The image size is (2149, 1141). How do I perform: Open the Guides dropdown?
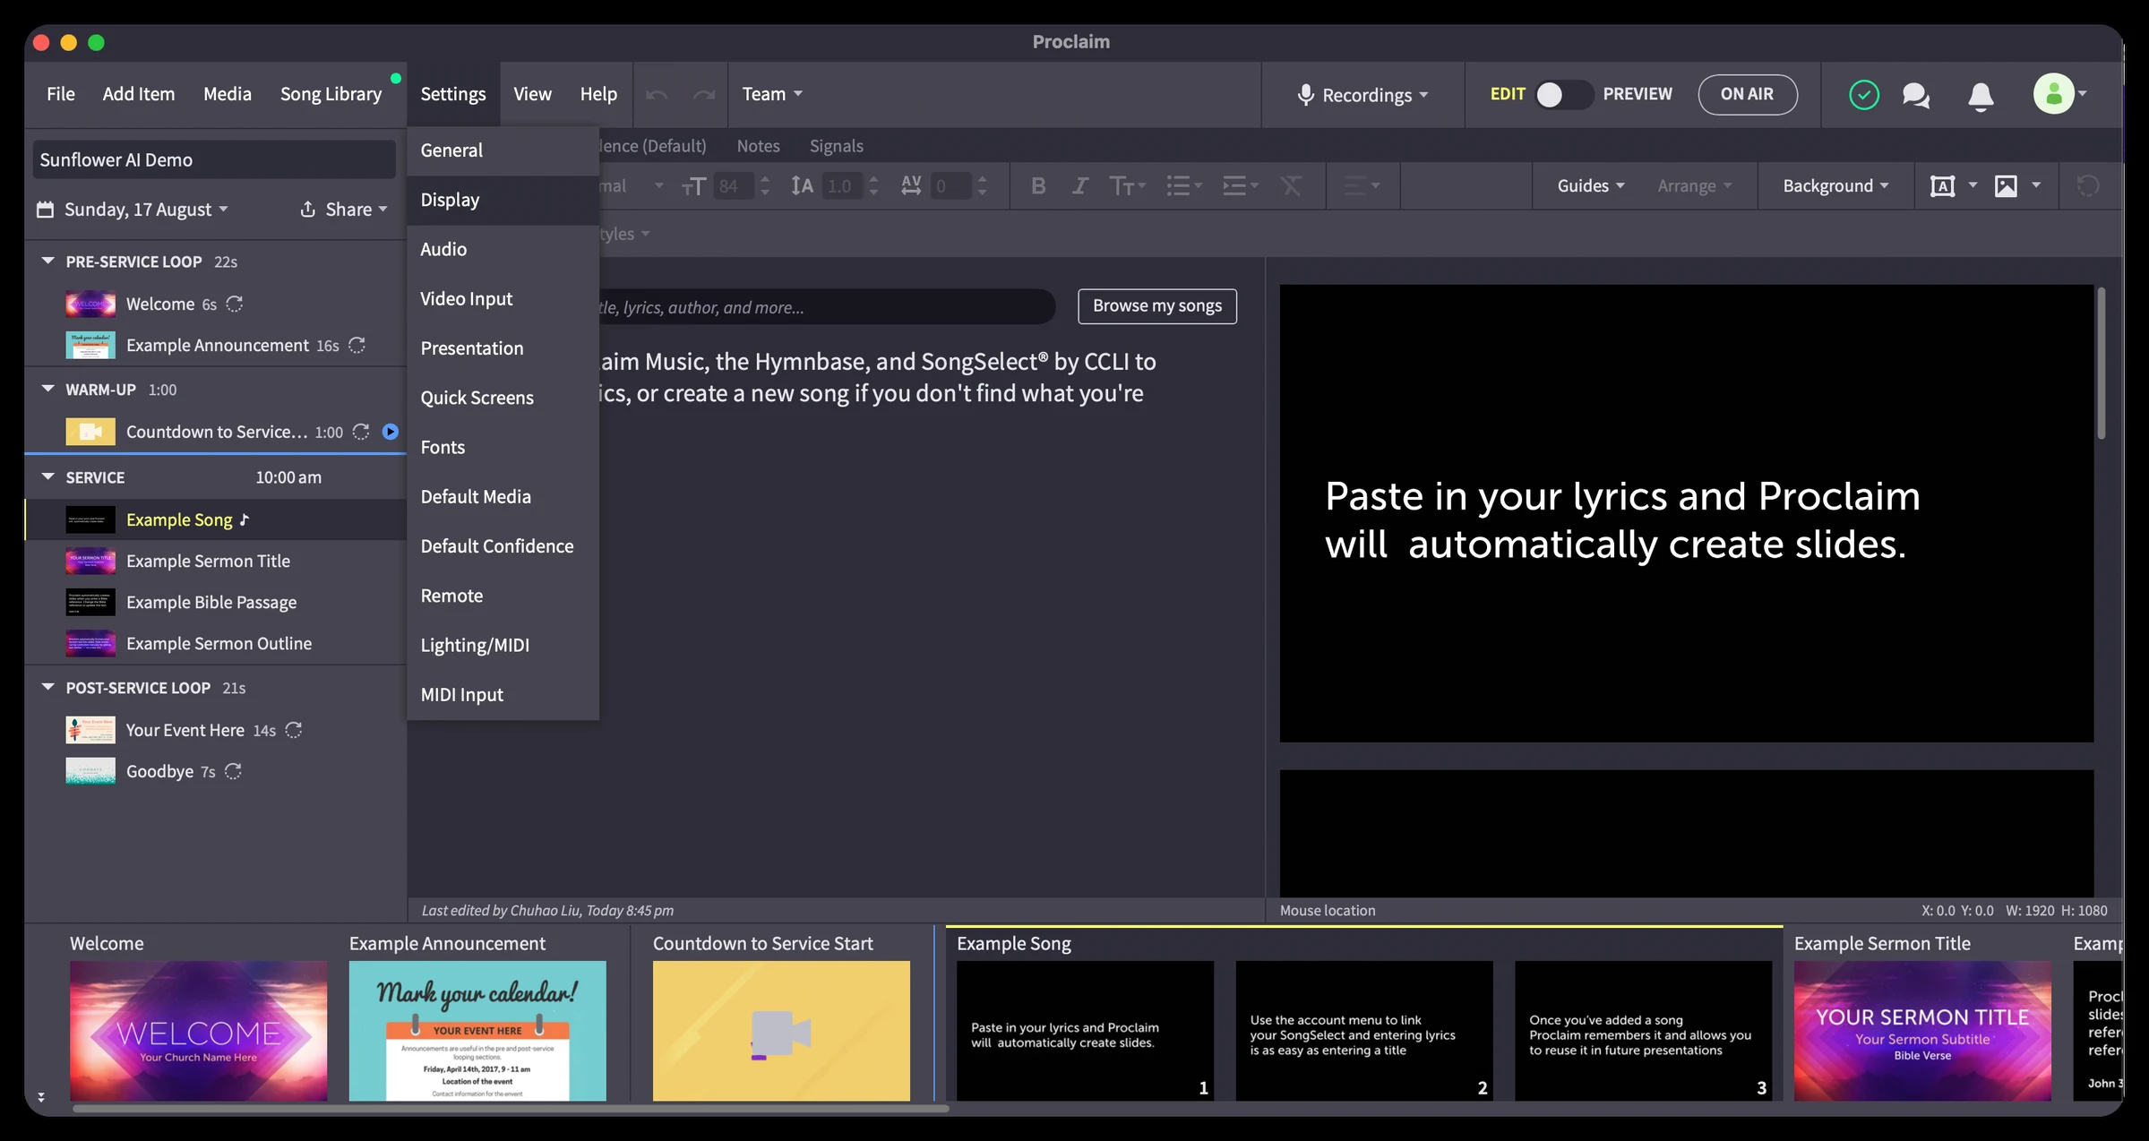pyautogui.click(x=1590, y=185)
